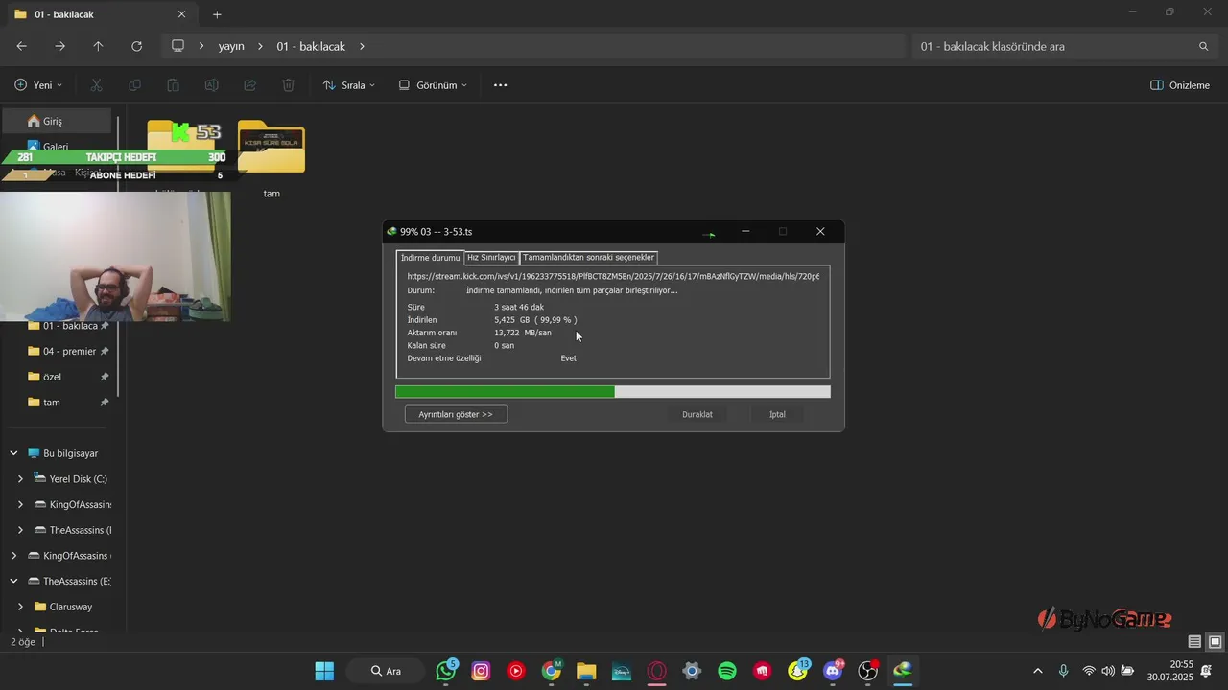This screenshot has height=690, width=1228.
Task: Click the Copy icon in Explorer toolbar
Action: coord(134,85)
